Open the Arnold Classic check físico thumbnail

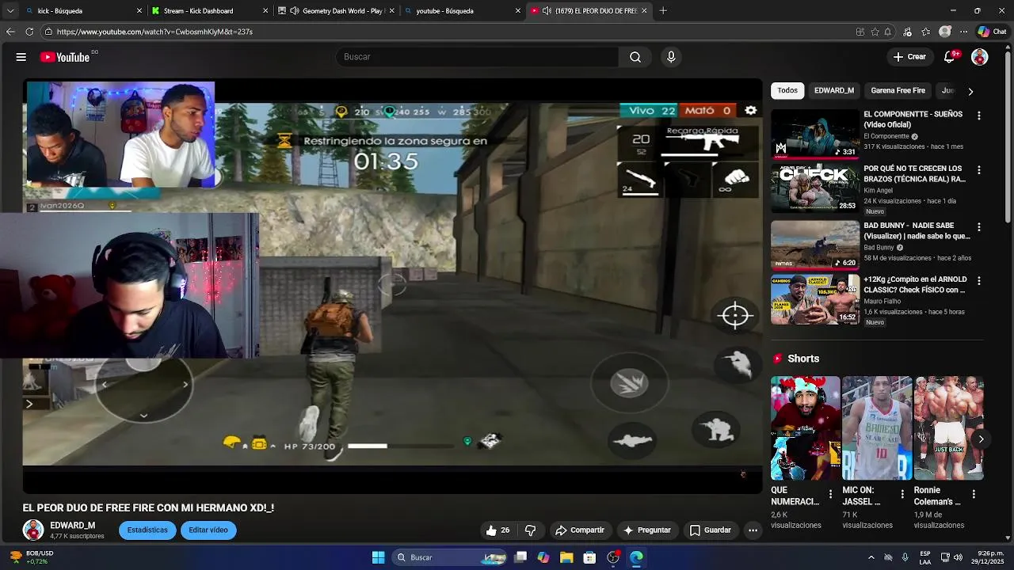815,299
